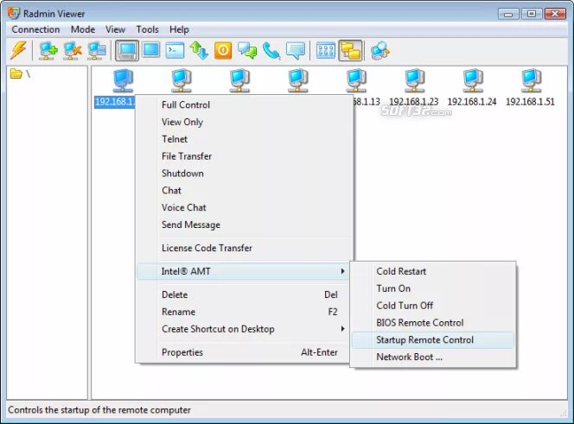Click the Radmin Viewer title bar icon
The height and width of the screenshot is (424, 574).
(x=14, y=13)
